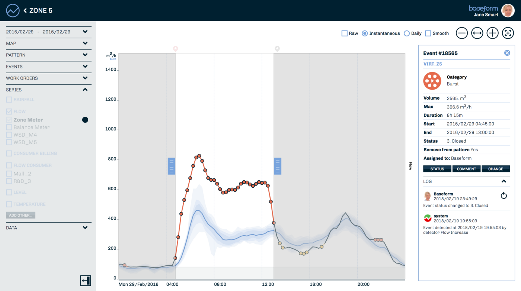Click the orange Burst category icon
Image resolution: width=521 pixels, height=291 pixels.
click(432, 81)
